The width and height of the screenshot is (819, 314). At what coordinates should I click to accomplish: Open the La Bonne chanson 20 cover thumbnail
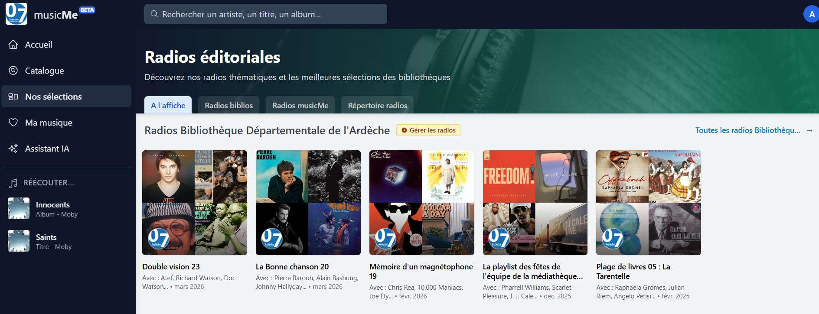tap(308, 203)
